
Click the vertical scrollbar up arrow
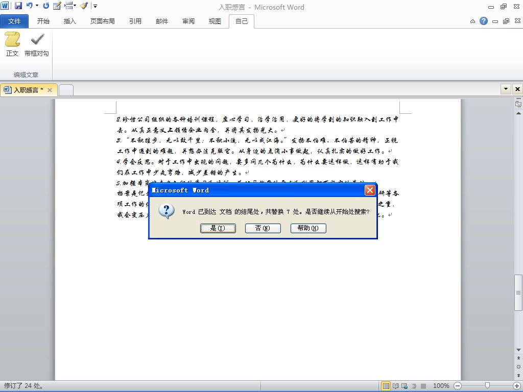(x=518, y=113)
